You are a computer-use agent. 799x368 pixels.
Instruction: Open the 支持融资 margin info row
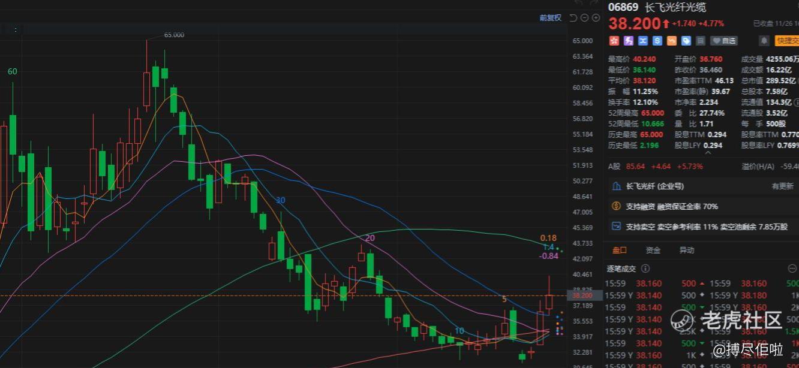(x=703, y=206)
